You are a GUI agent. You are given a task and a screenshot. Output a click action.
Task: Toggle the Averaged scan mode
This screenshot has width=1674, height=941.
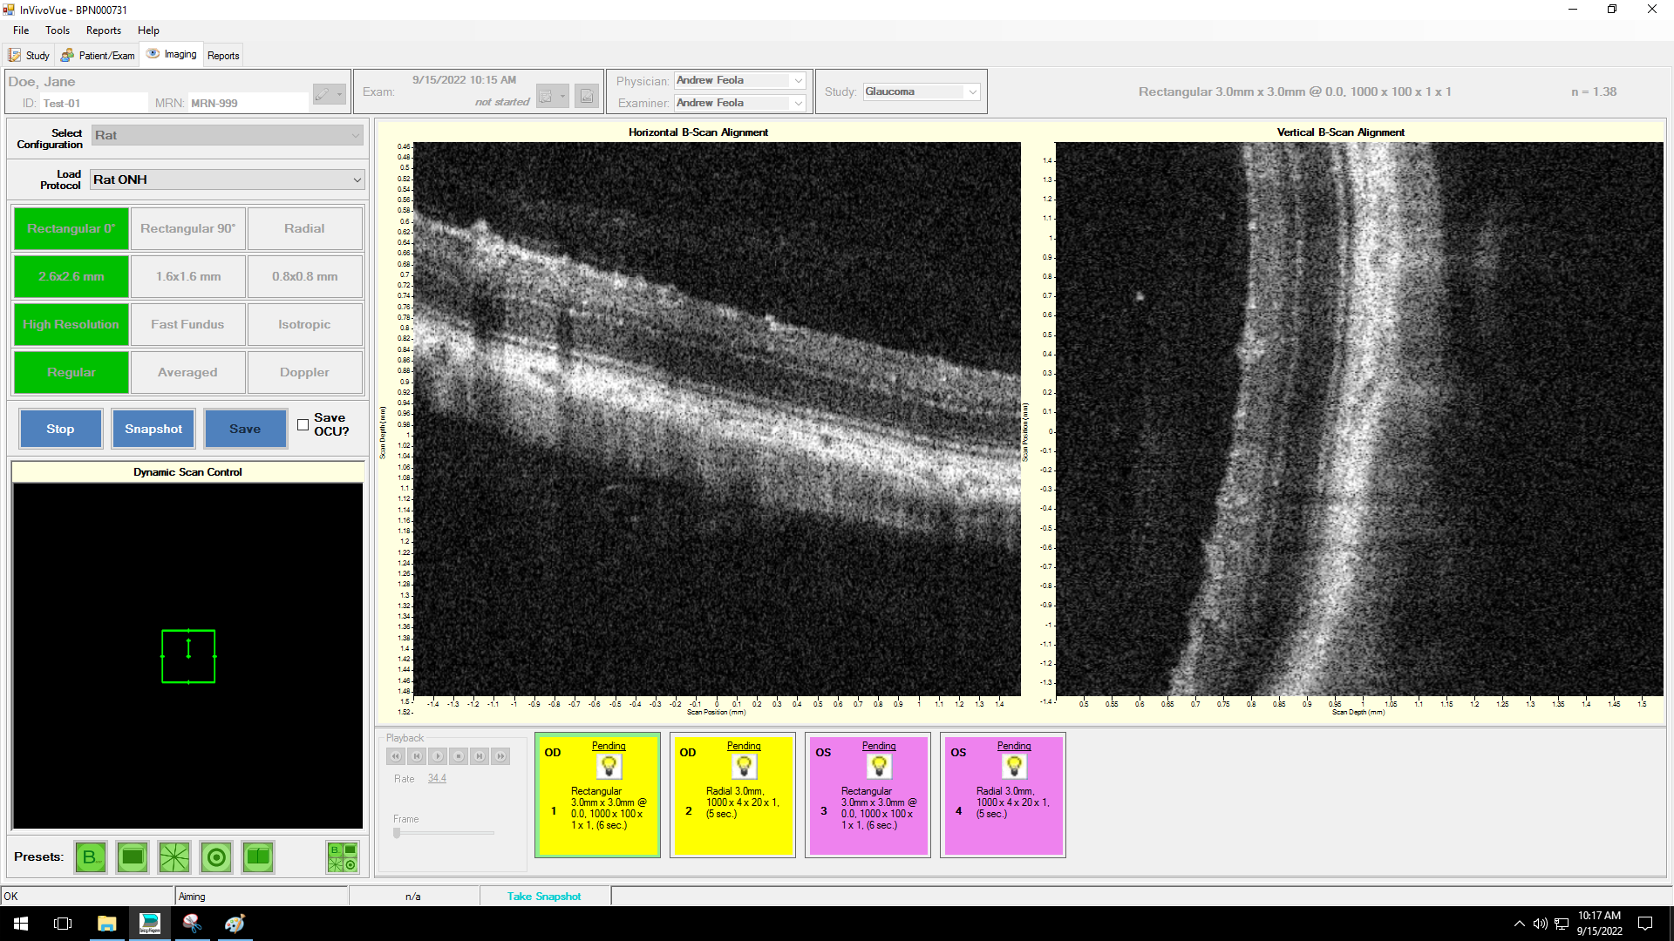coord(187,372)
